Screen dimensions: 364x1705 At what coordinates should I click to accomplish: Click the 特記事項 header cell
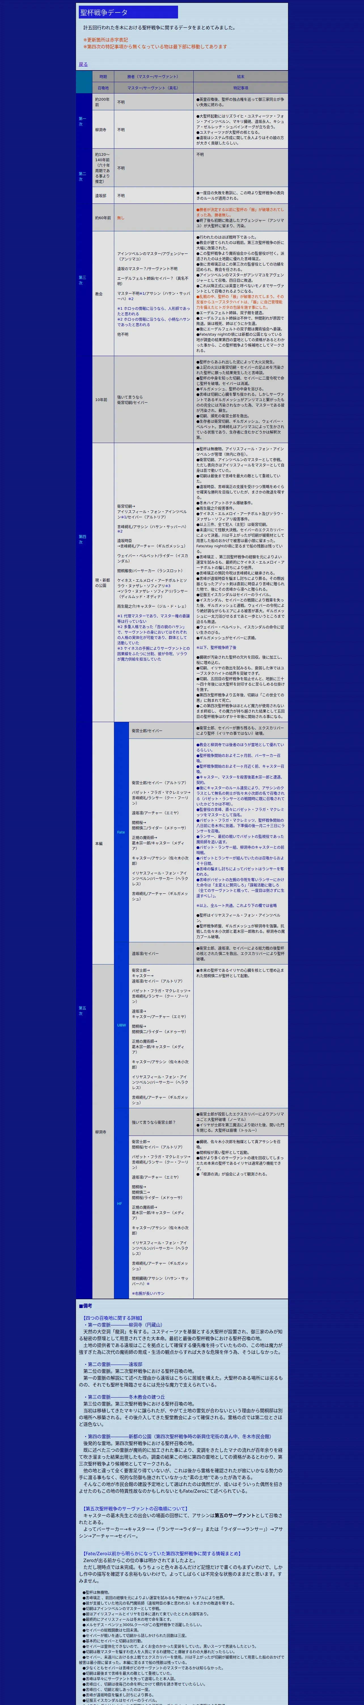pos(240,87)
